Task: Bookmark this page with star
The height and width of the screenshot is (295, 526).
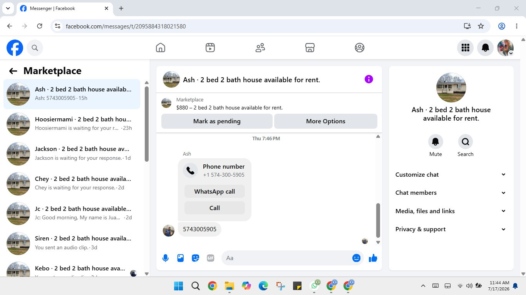Action: 481,26
